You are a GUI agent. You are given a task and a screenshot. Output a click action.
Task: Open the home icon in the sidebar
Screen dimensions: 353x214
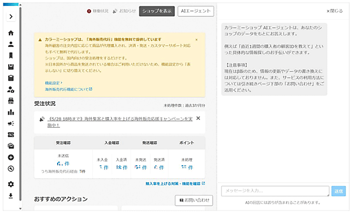pyautogui.click(x=11, y=33)
